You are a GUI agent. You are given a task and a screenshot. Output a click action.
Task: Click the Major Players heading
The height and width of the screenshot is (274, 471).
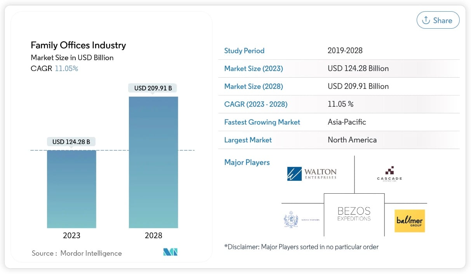247,162
